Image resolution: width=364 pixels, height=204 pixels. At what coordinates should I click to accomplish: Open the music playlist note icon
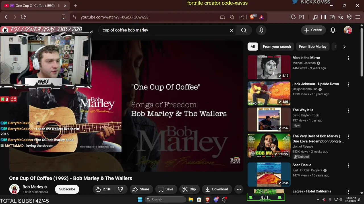[x=315, y=17]
